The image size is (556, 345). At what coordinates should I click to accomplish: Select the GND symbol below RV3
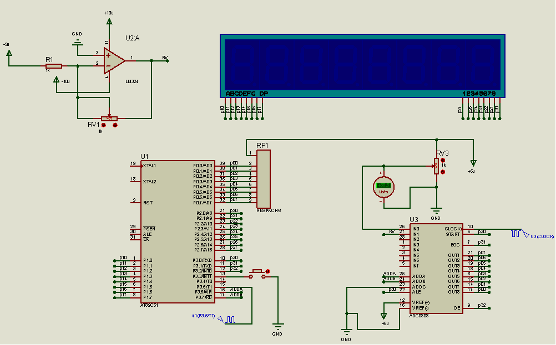436,210
